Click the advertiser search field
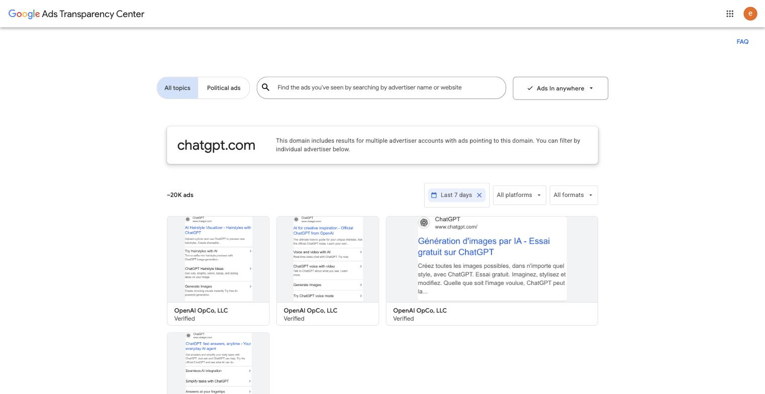Screen dimensions: 765x394 coord(381,88)
